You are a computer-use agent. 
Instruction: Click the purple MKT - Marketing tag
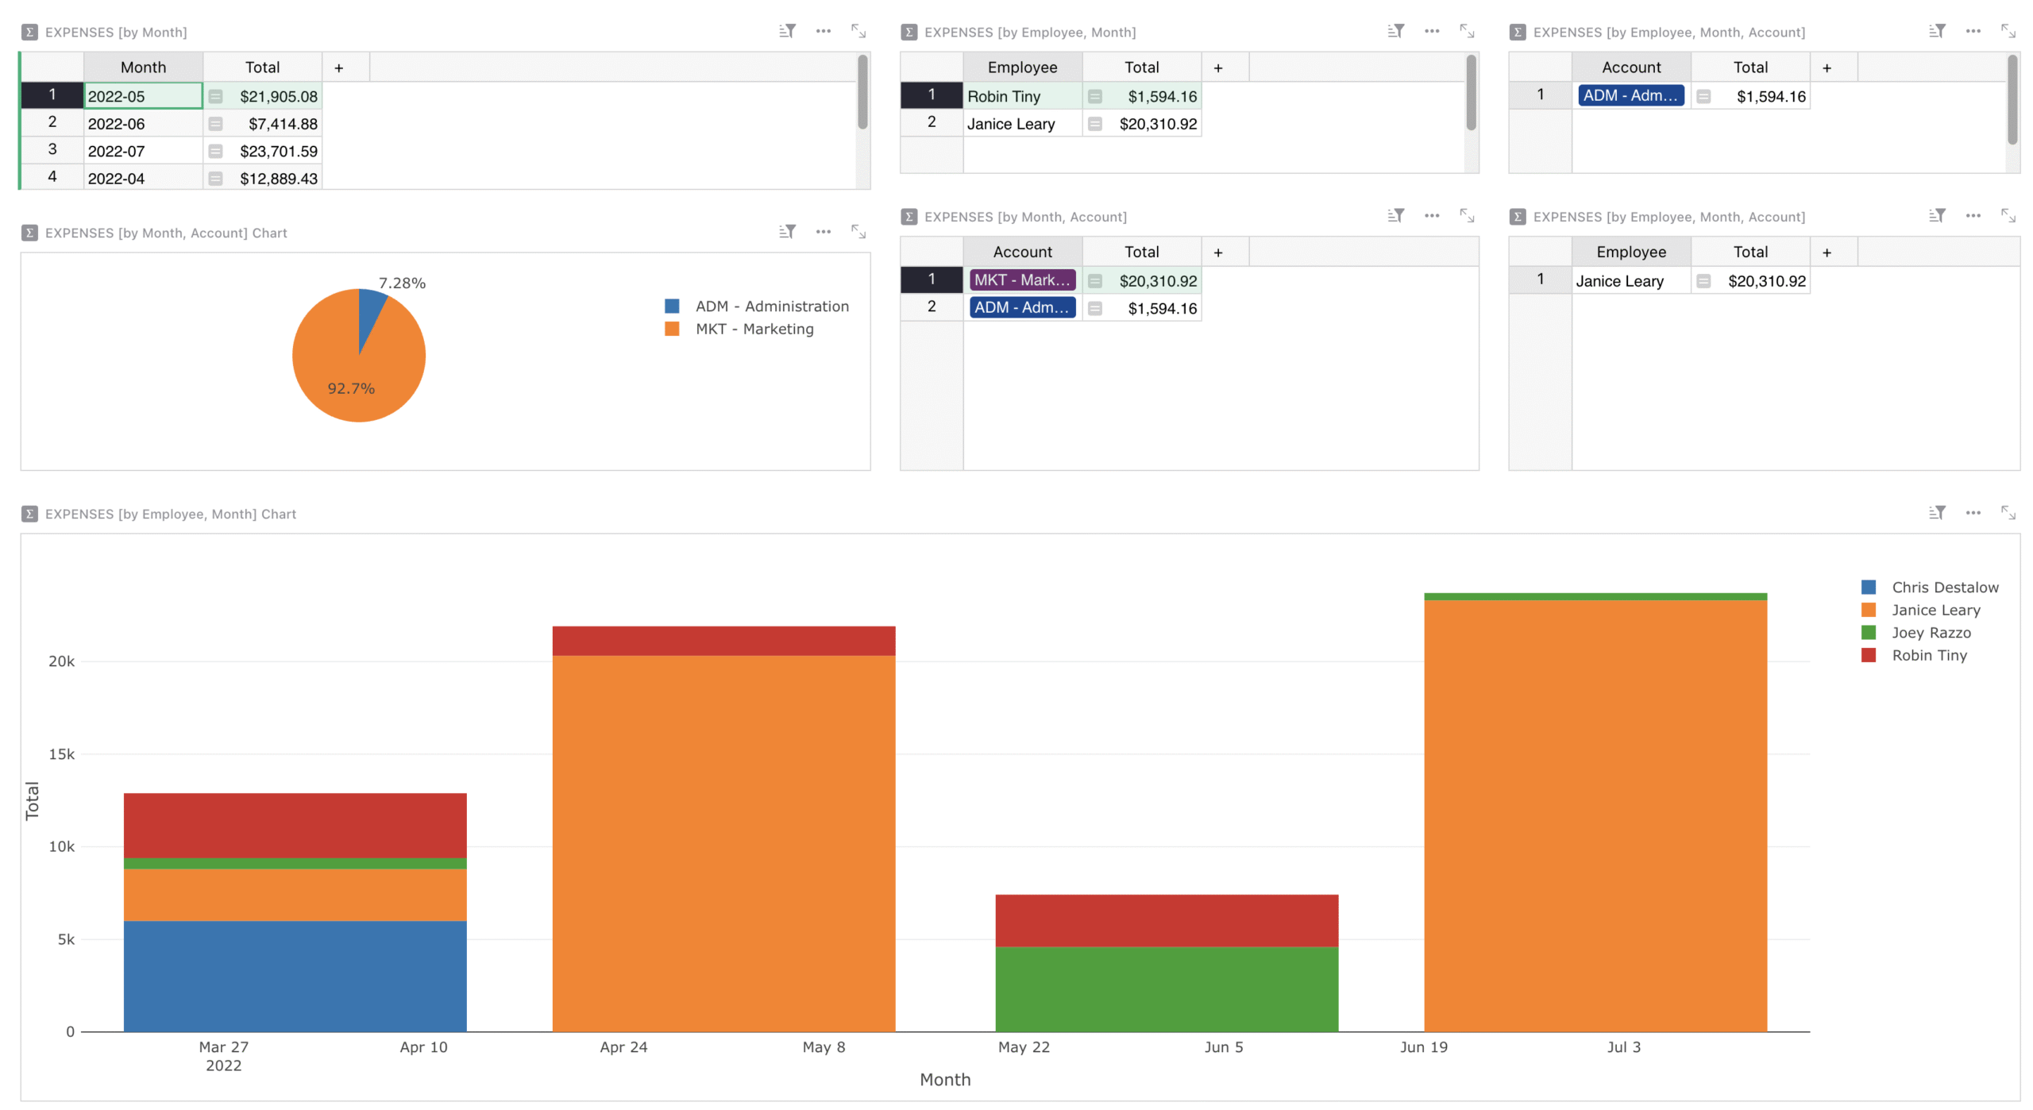point(1023,280)
